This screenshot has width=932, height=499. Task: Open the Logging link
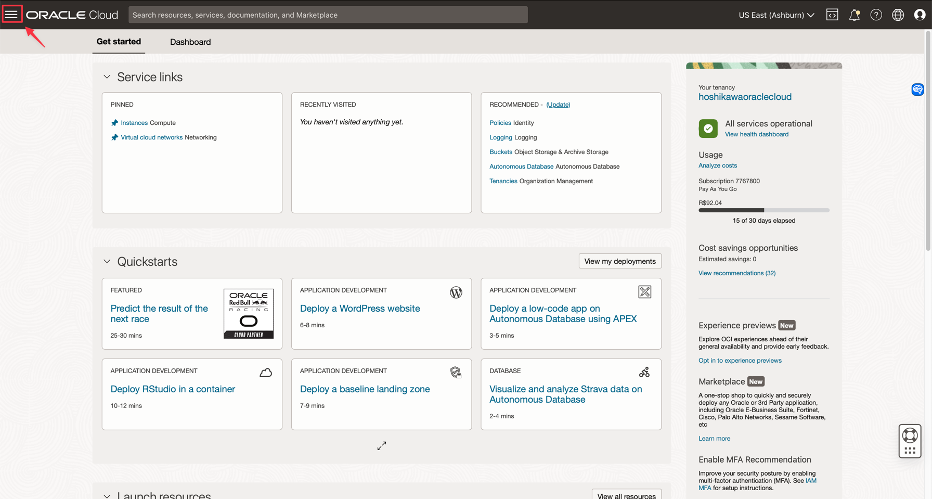pyautogui.click(x=501, y=137)
